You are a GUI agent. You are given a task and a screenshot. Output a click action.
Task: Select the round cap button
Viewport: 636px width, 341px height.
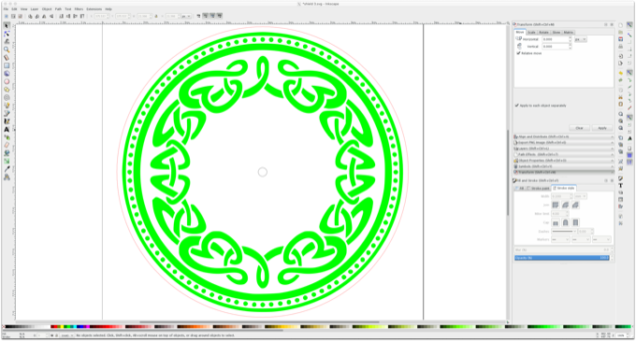[565, 222]
